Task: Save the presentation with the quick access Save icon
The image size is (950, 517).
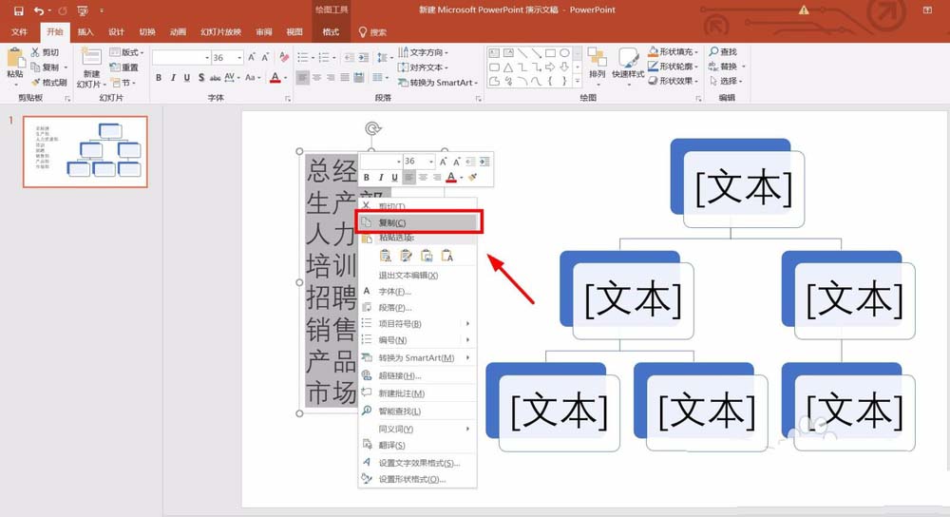Action: tap(19, 10)
